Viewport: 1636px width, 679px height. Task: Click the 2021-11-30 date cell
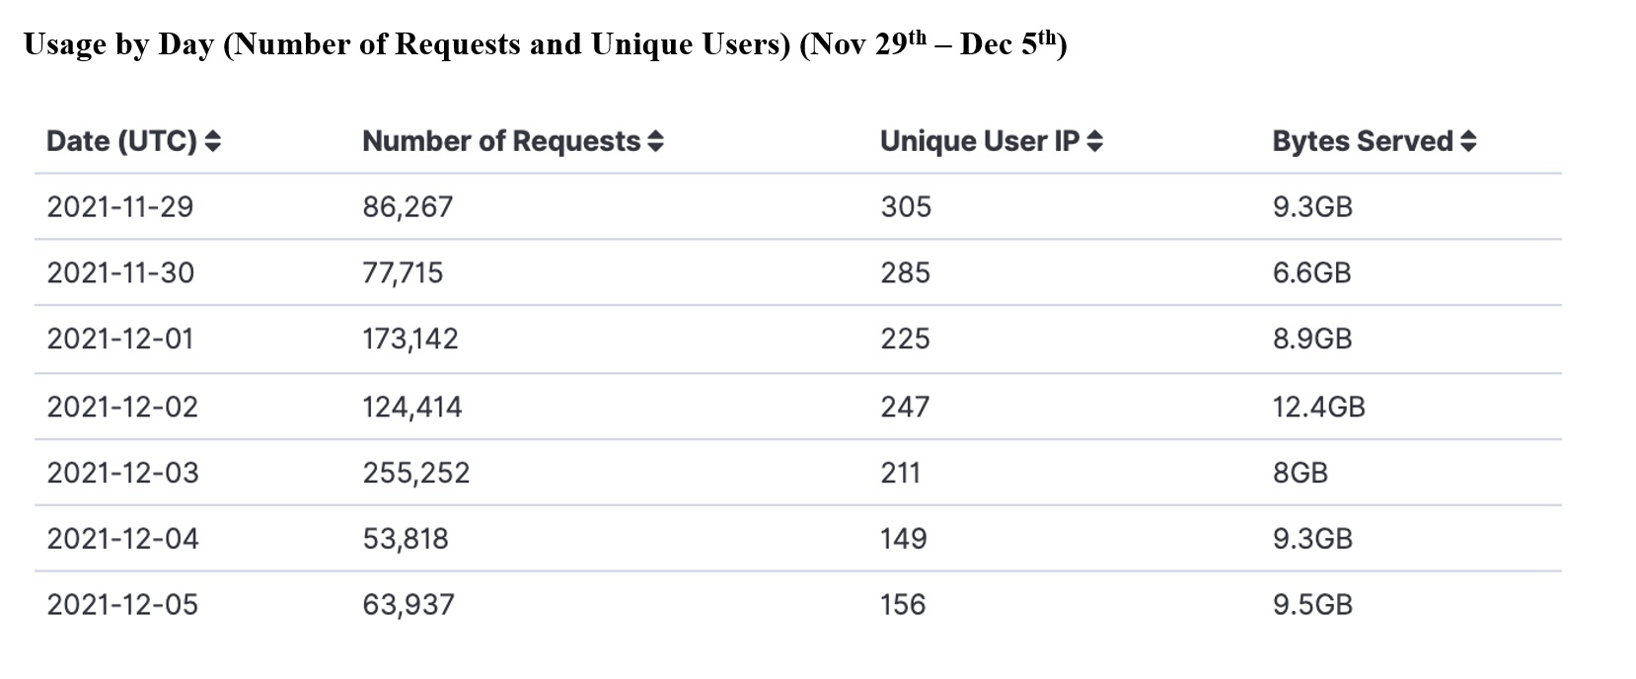pyautogui.click(x=120, y=272)
